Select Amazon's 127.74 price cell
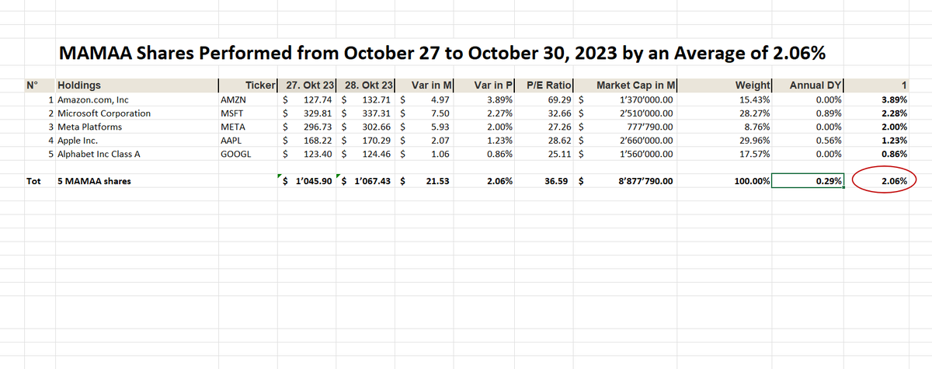 308,99
